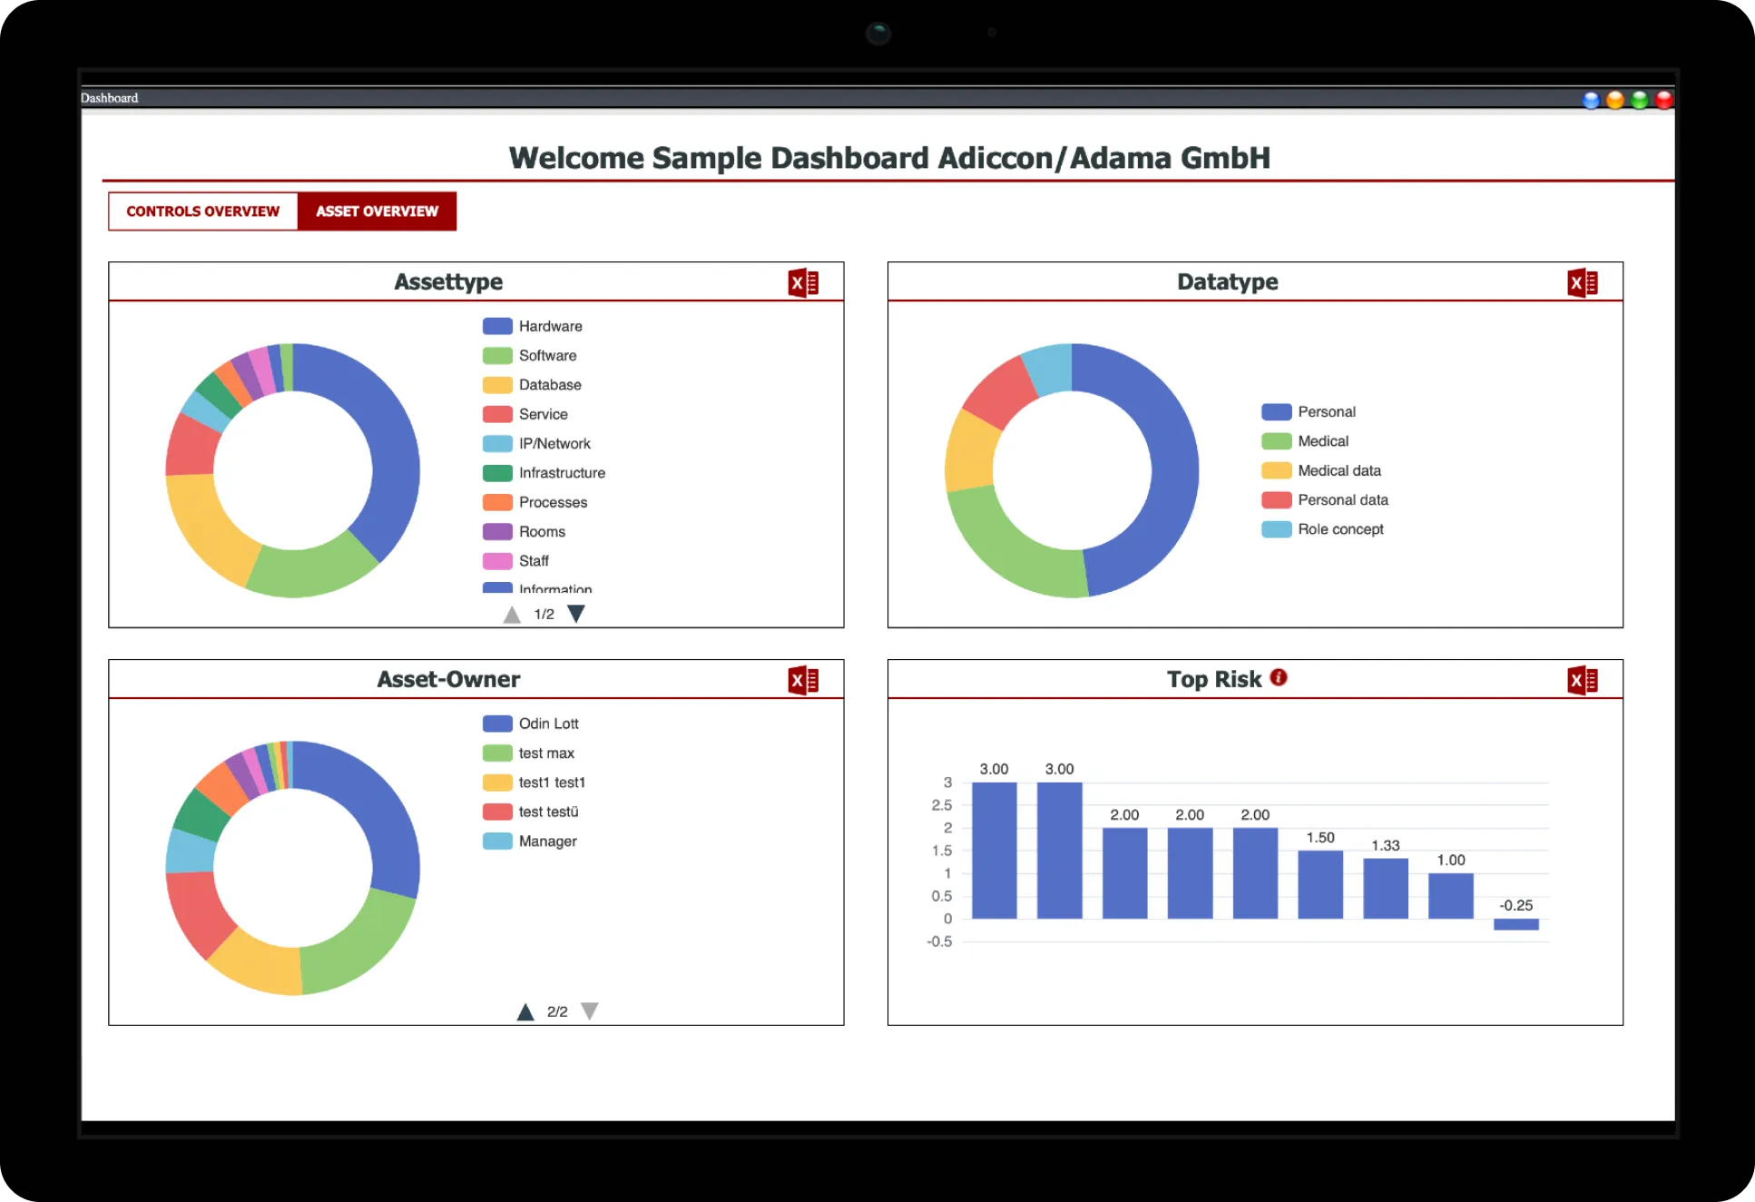The width and height of the screenshot is (1755, 1202).
Task: Go to next Asset-Owner legend page
Action: click(590, 1010)
